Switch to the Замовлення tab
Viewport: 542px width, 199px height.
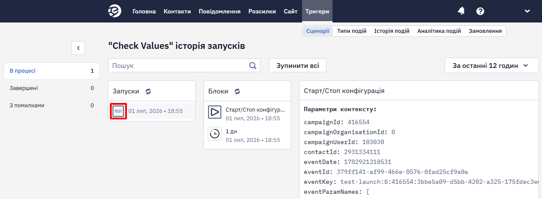485,31
